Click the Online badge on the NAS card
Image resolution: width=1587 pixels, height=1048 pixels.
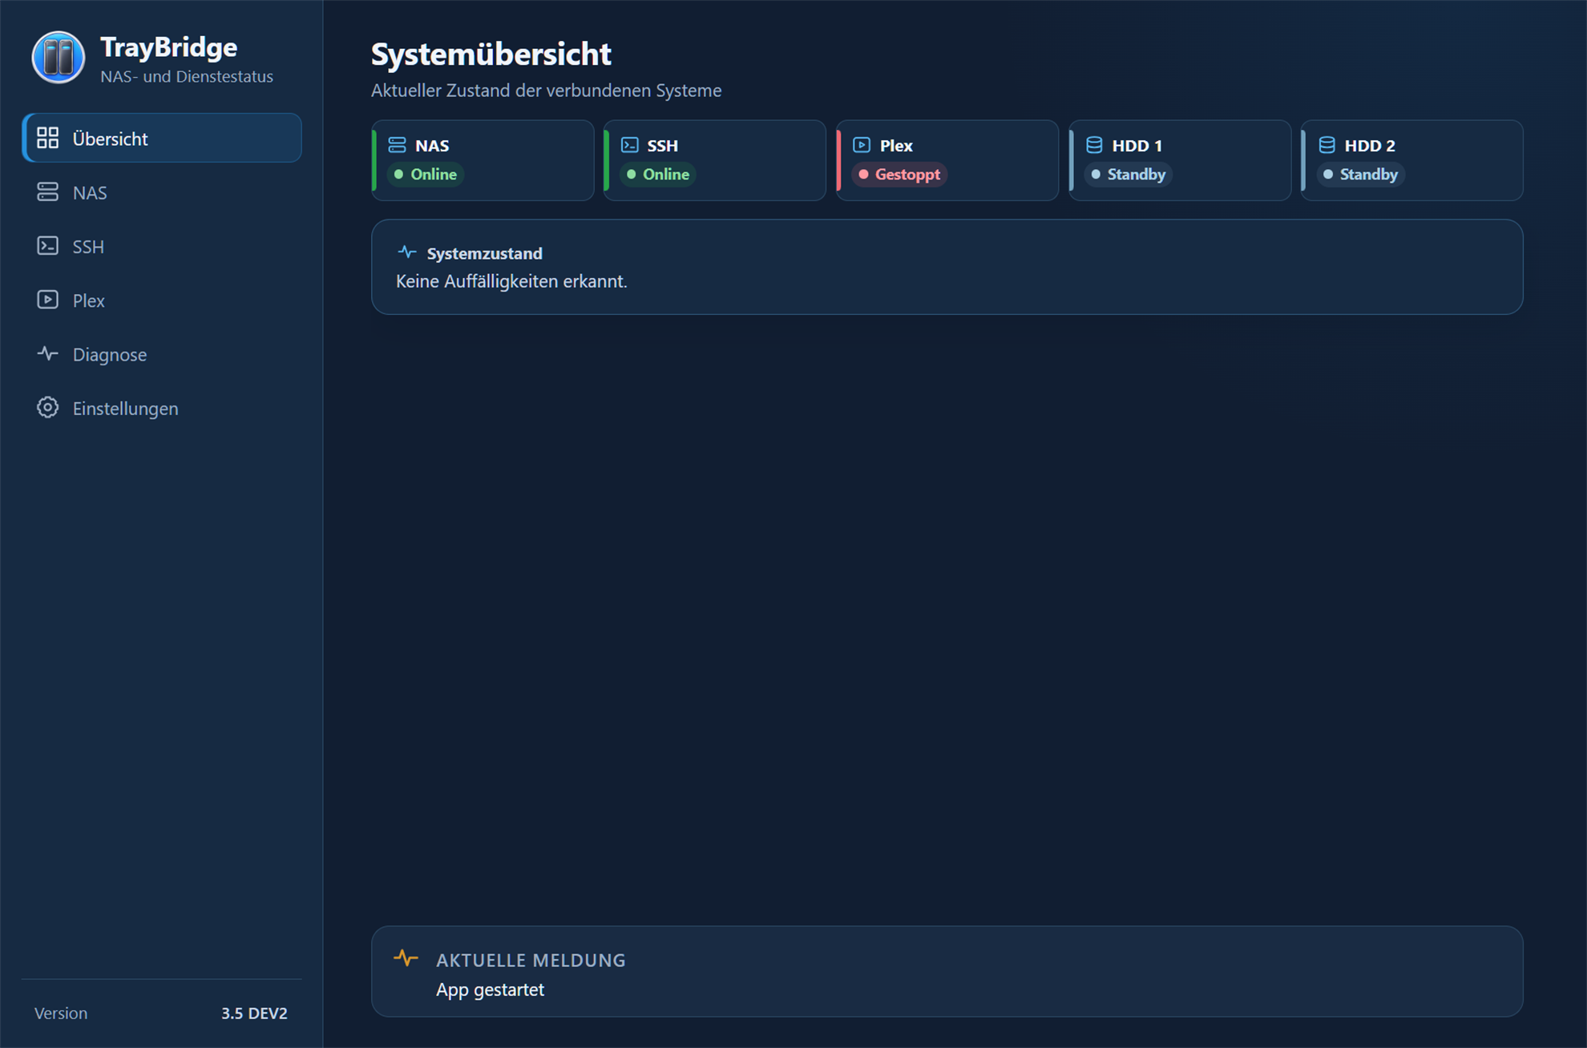(426, 174)
